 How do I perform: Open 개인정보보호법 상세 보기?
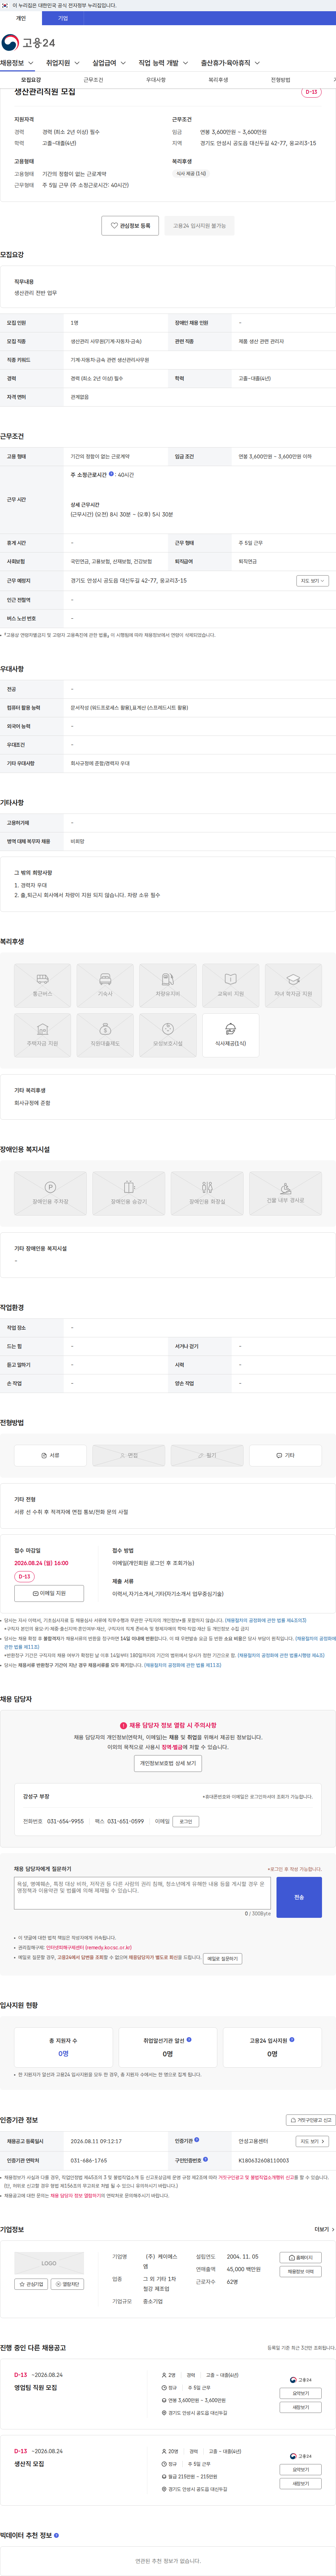click(x=168, y=1763)
